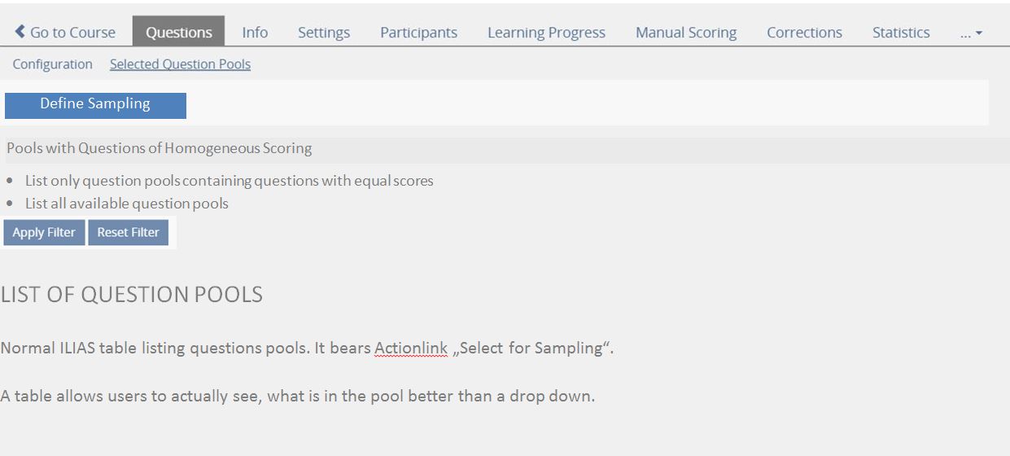Open the Manual Scoring tab
Image resolution: width=1010 pixels, height=456 pixels.
coord(686,33)
